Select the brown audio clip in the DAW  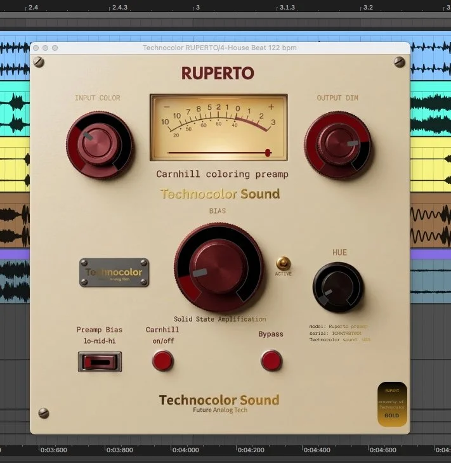click(x=15, y=221)
